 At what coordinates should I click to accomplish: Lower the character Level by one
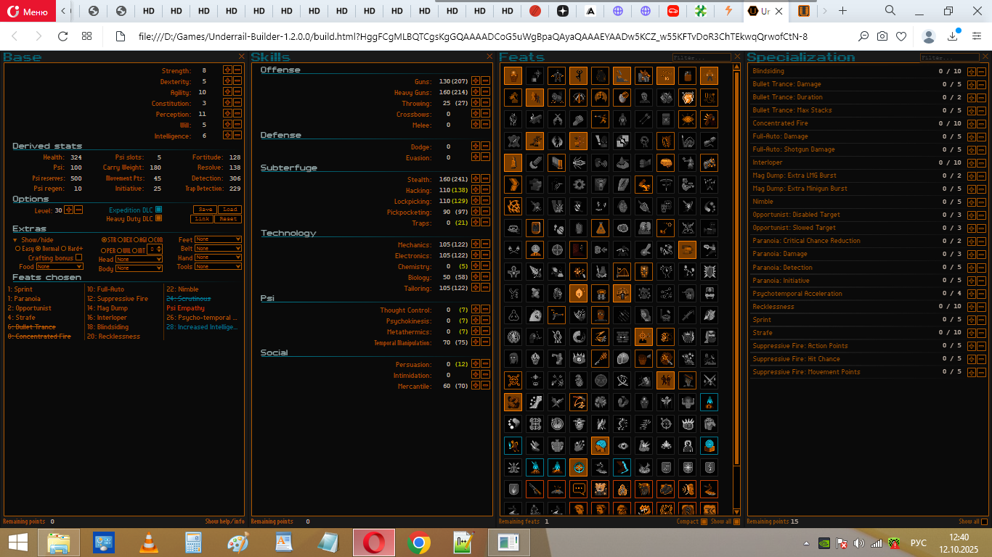(78, 210)
